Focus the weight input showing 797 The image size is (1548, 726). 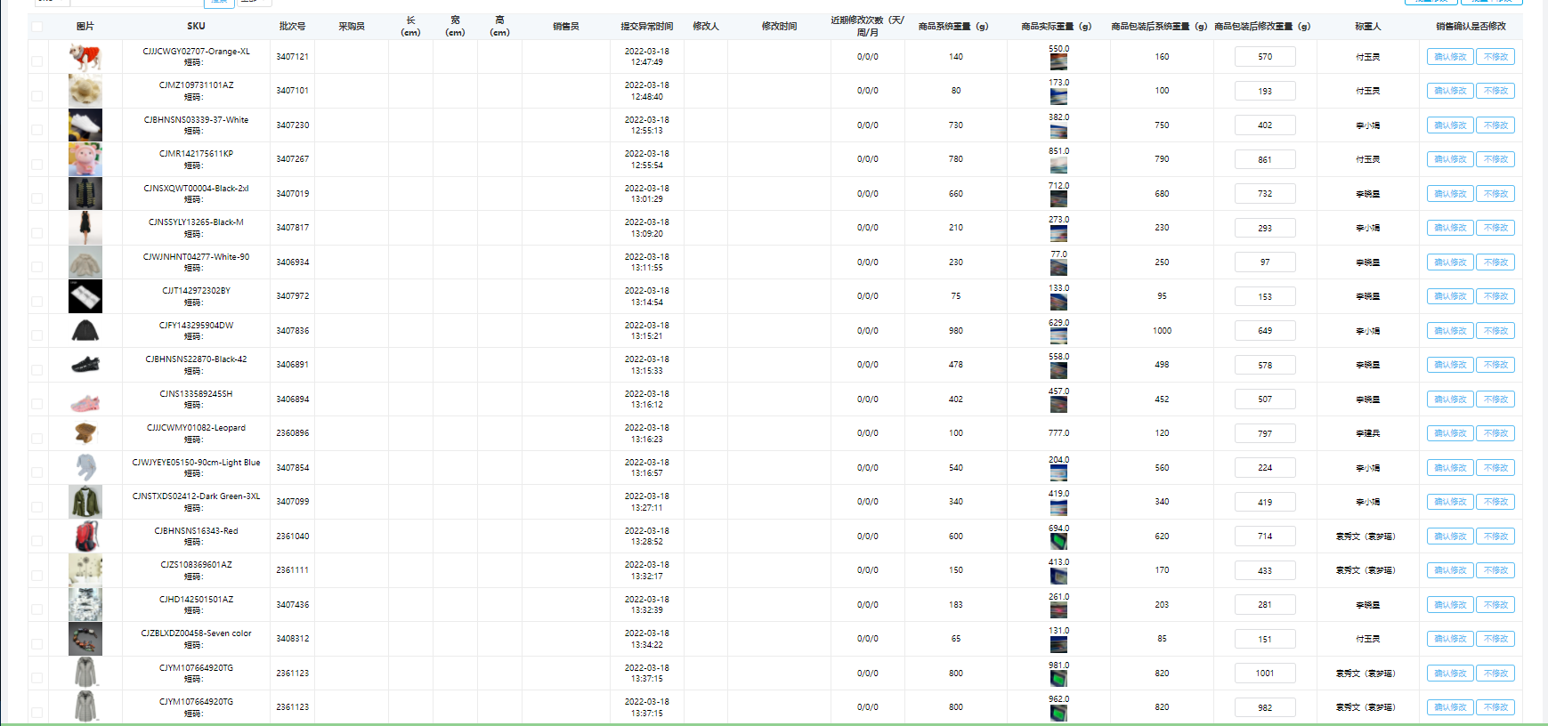[x=1265, y=433]
